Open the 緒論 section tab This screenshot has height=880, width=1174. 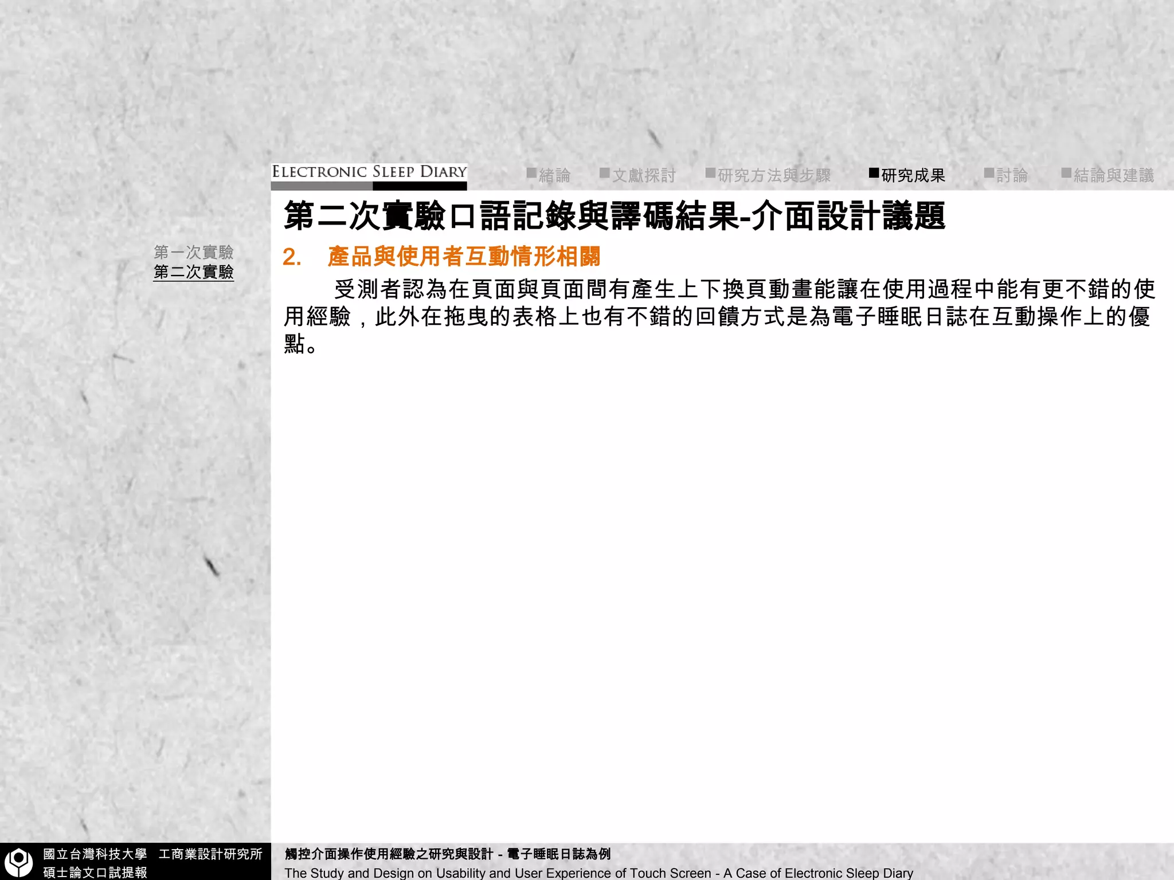tap(549, 175)
